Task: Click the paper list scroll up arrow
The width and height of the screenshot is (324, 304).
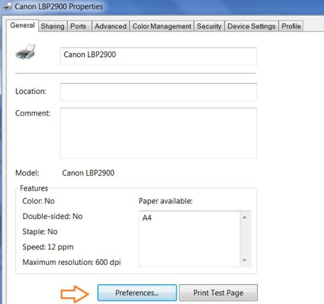Action: click(244, 217)
